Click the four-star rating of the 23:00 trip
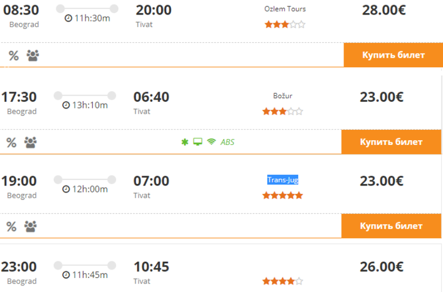The height and width of the screenshot is (292, 443). click(x=283, y=281)
